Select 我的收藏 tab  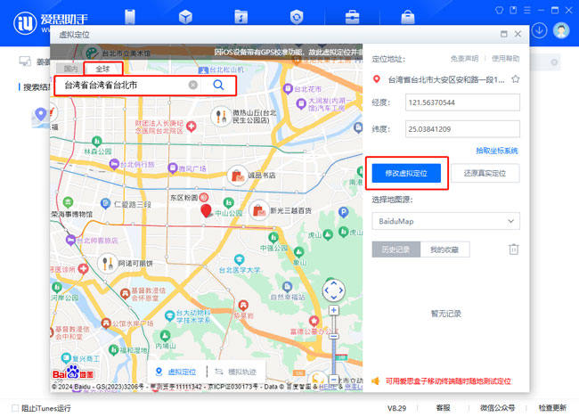coord(444,249)
